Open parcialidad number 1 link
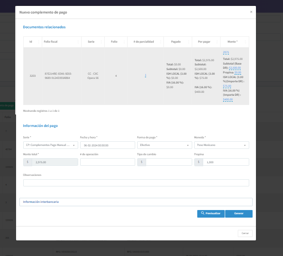Screen dimensions: 283x256 (145, 75)
